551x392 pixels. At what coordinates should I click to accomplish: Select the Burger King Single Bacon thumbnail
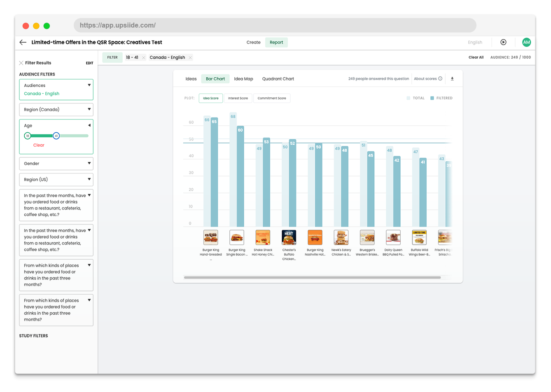click(x=237, y=237)
